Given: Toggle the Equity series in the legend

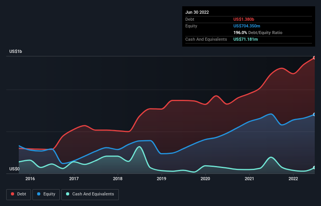Looking at the screenshot, I should pos(46,194).
